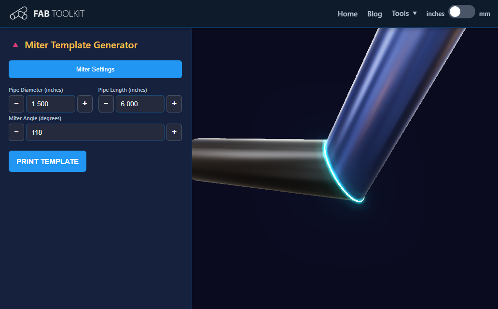Toggle units from inches to mm

click(461, 11)
